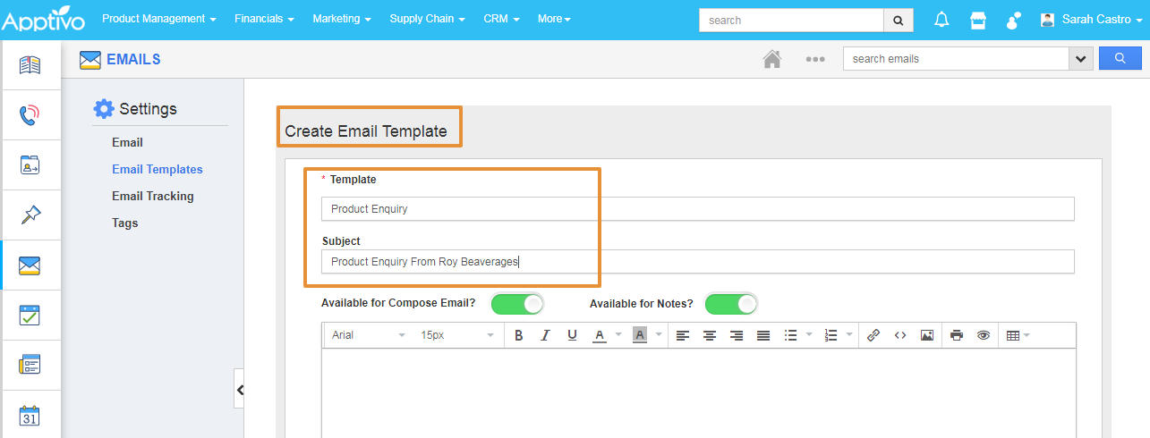The width and height of the screenshot is (1150, 438).
Task: Open the three-dots more menu
Action: pos(814,59)
